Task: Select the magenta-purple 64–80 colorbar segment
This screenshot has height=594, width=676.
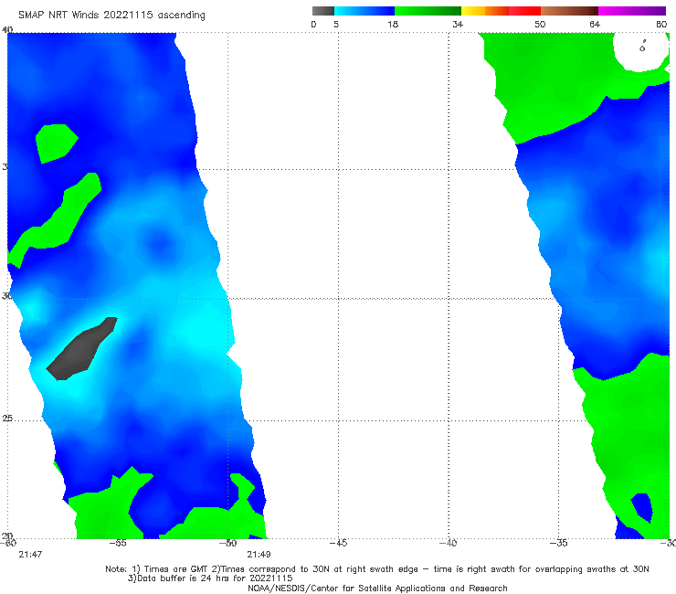Action: [632, 11]
